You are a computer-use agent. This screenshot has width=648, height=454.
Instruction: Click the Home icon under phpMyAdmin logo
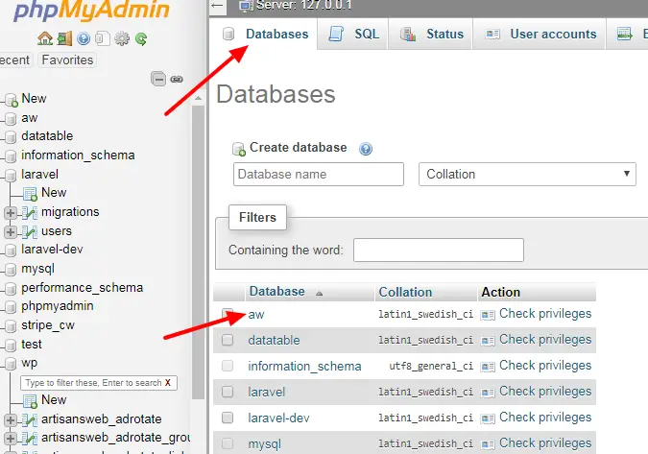(x=44, y=39)
